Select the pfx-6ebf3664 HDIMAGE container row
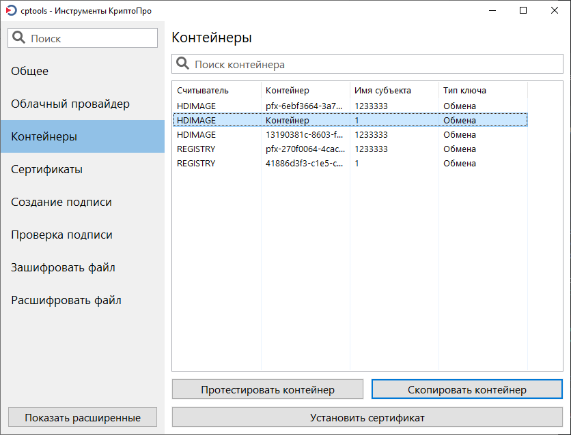Image resolution: width=571 pixels, height=435 pixels. tap(304, 106)
